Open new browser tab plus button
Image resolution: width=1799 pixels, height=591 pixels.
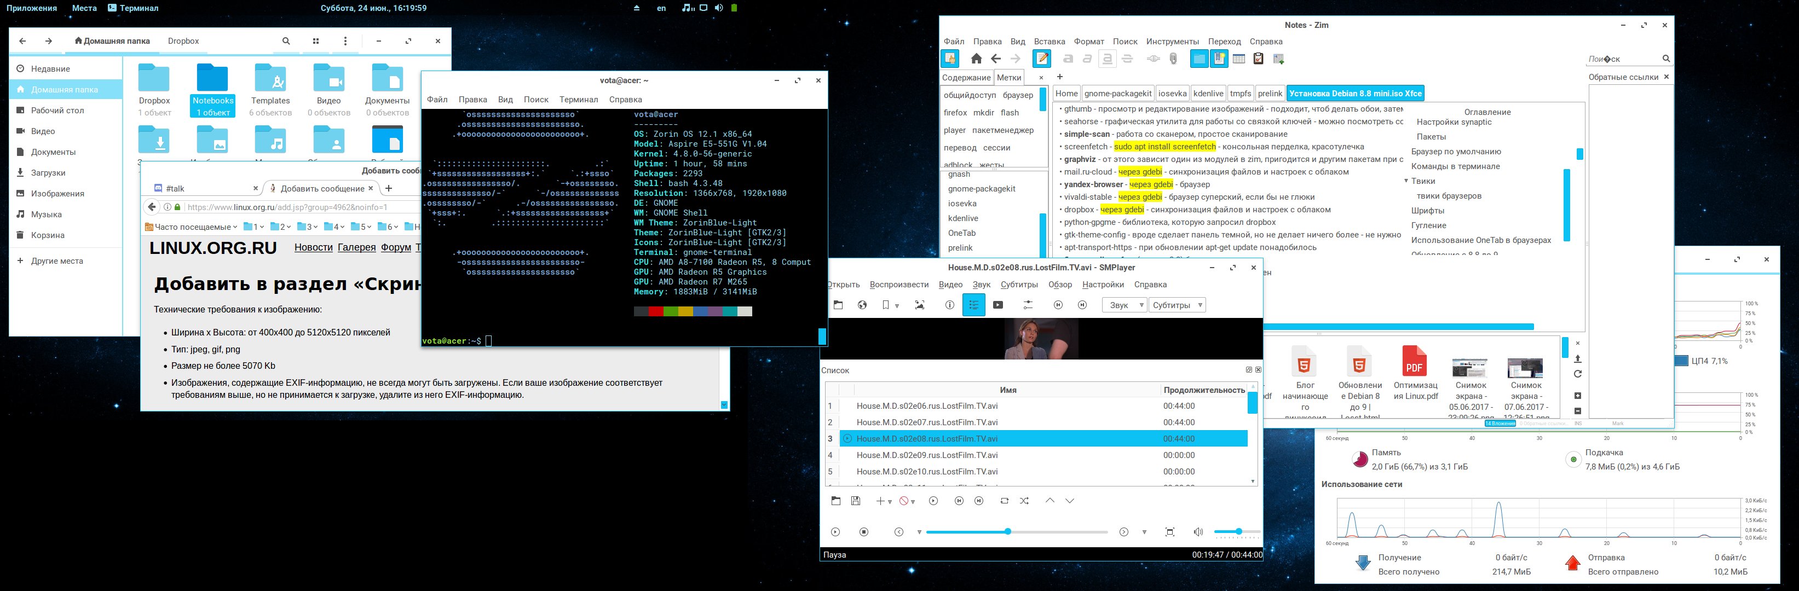point(388,188)
